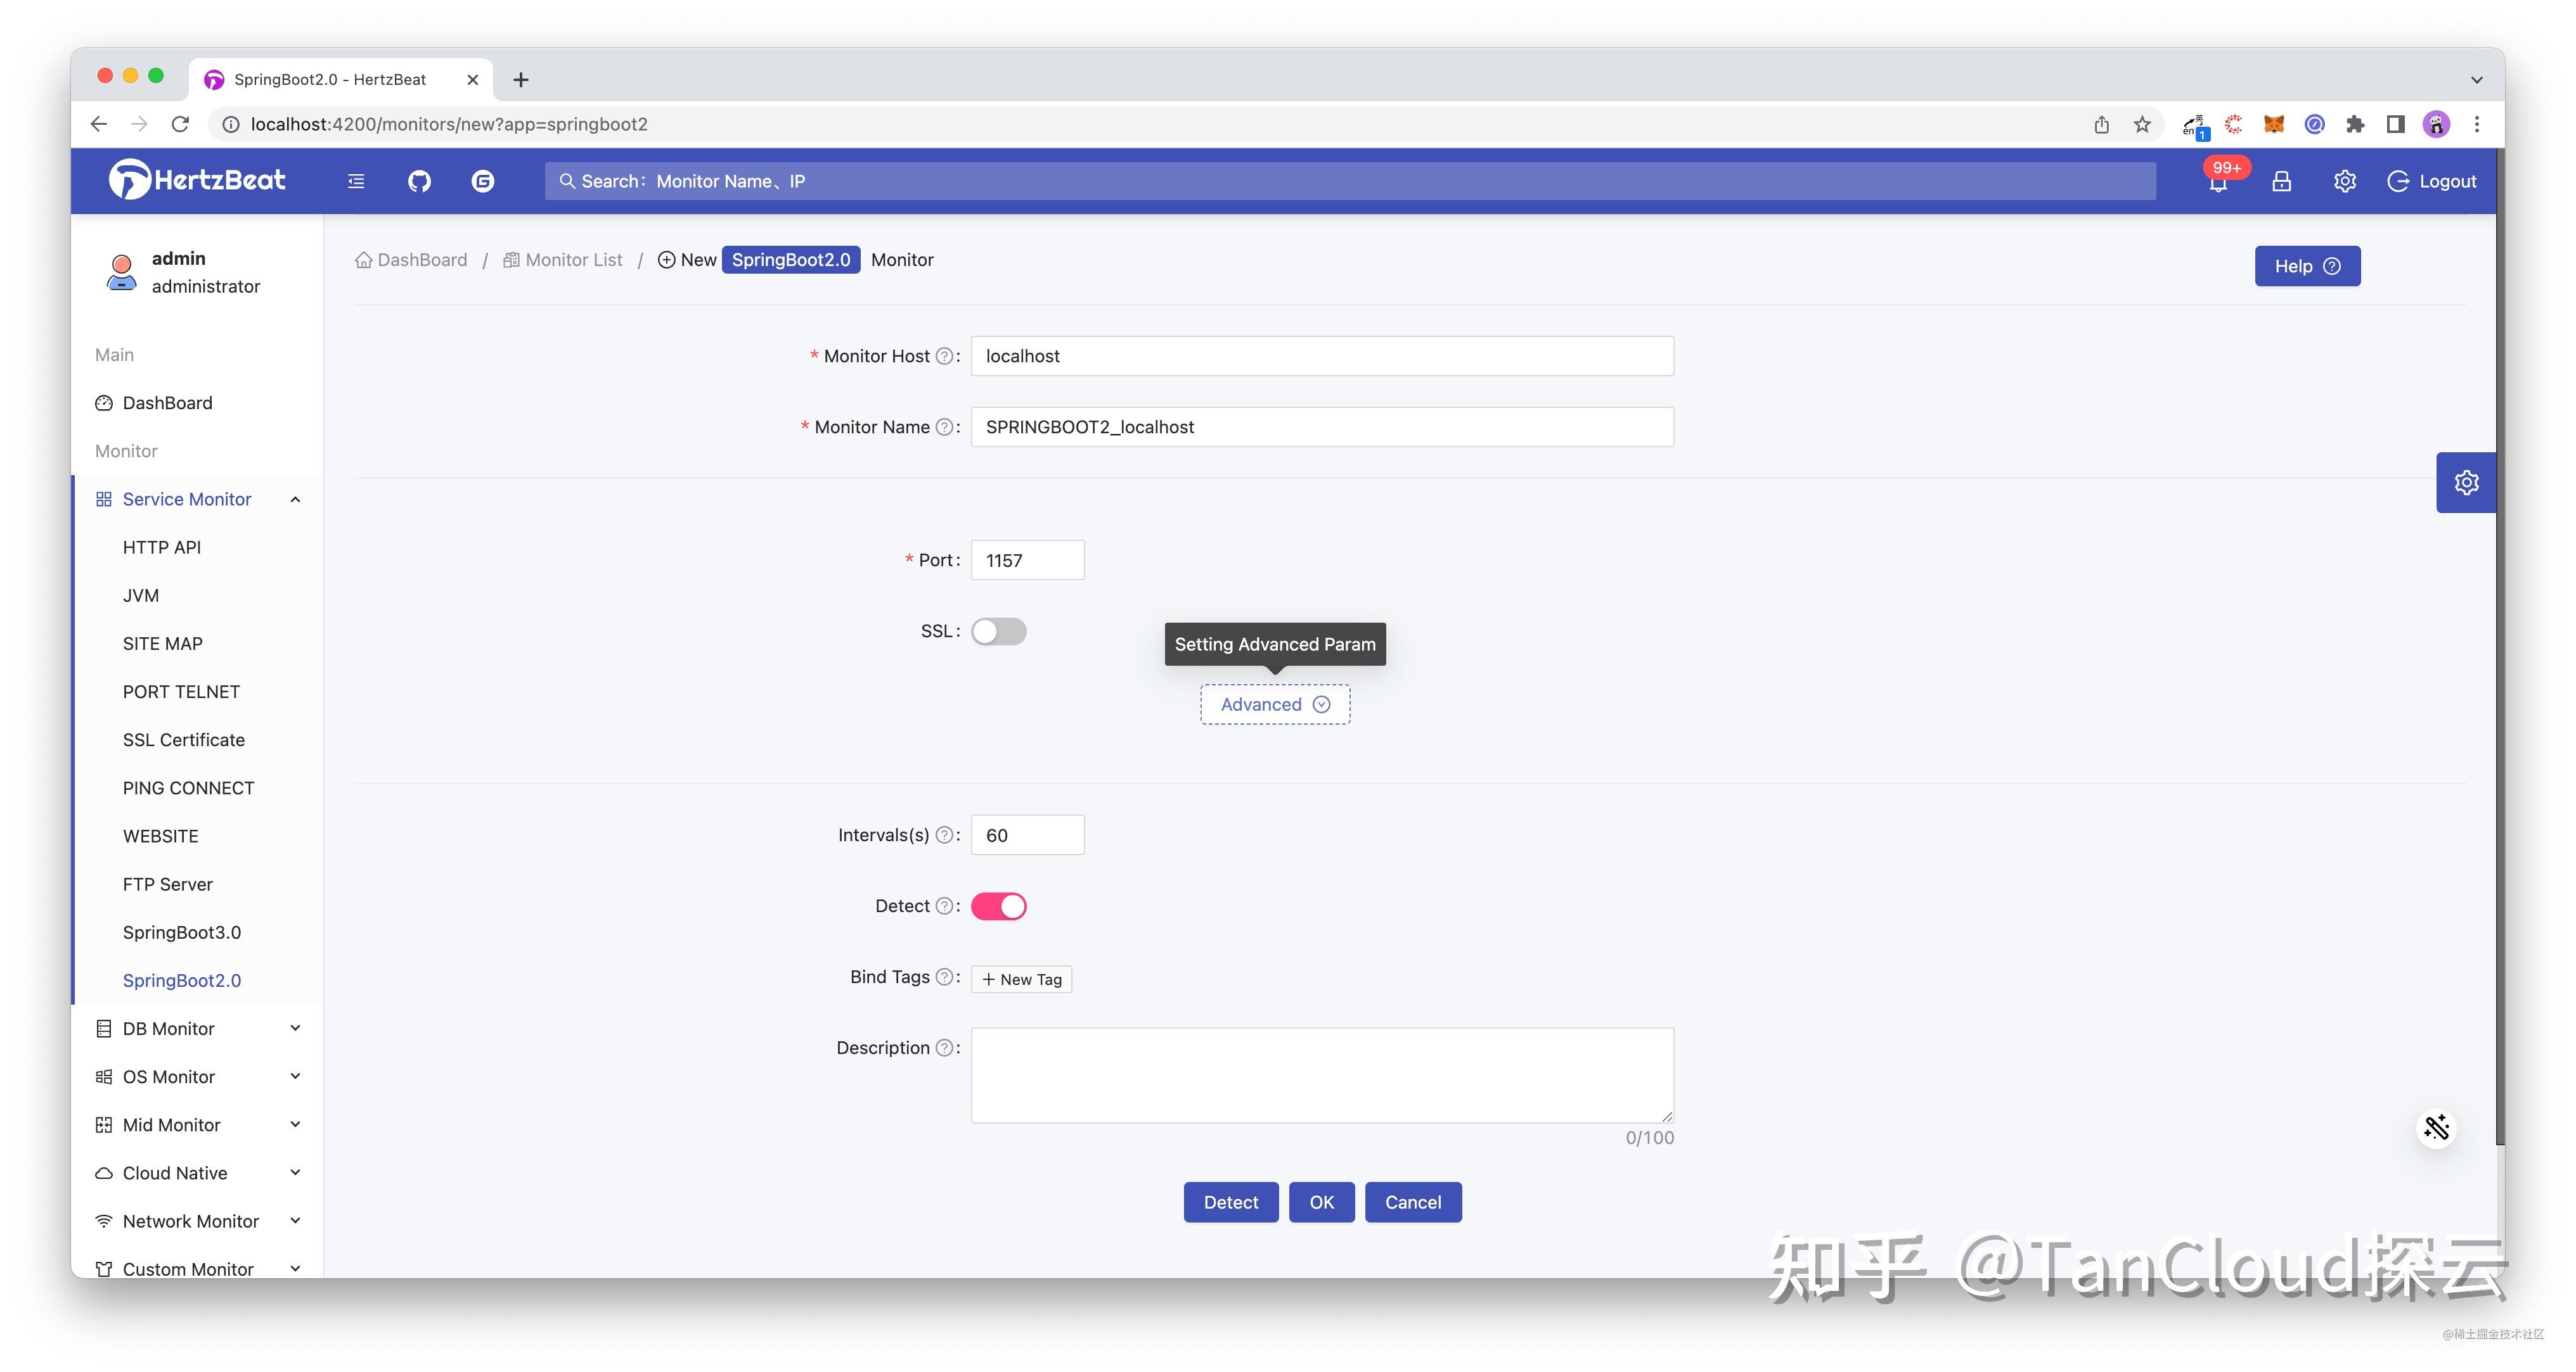Enable SSL for the monitor
This screenshot has height=1372, width=2576.
tap(998, 630)
